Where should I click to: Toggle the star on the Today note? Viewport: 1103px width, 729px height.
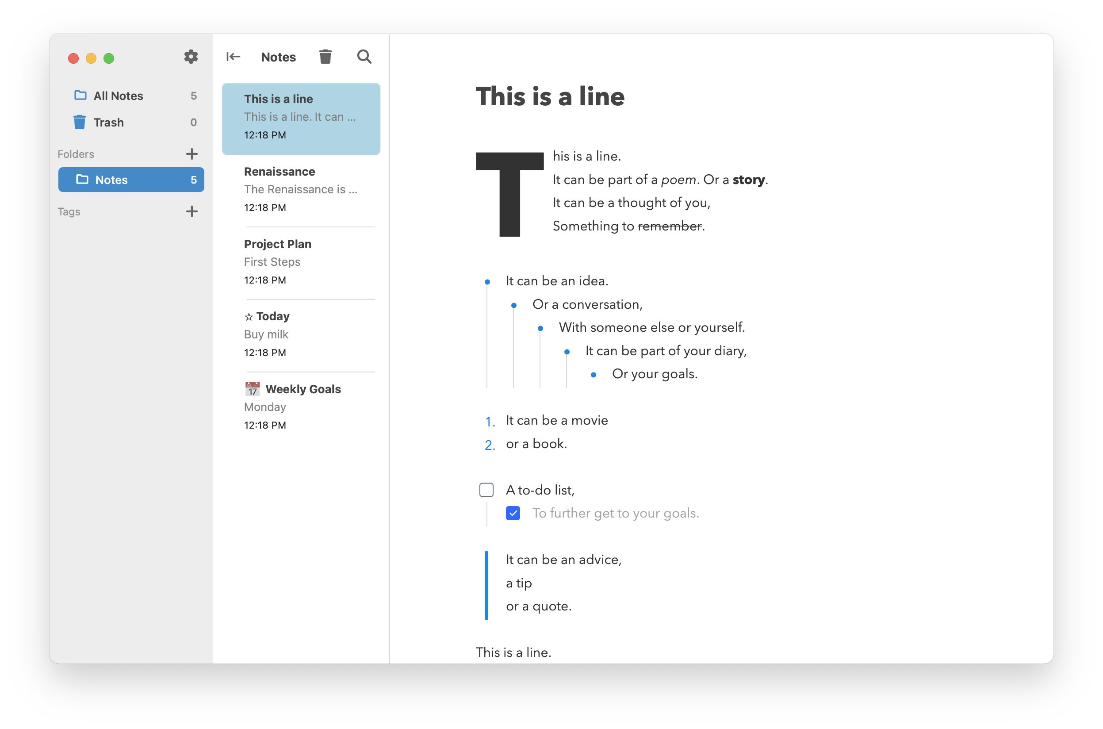pos(249,316)
